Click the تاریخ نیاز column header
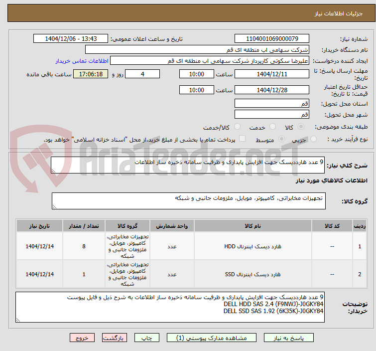376x351 pixels. click(x=39, y=226)
